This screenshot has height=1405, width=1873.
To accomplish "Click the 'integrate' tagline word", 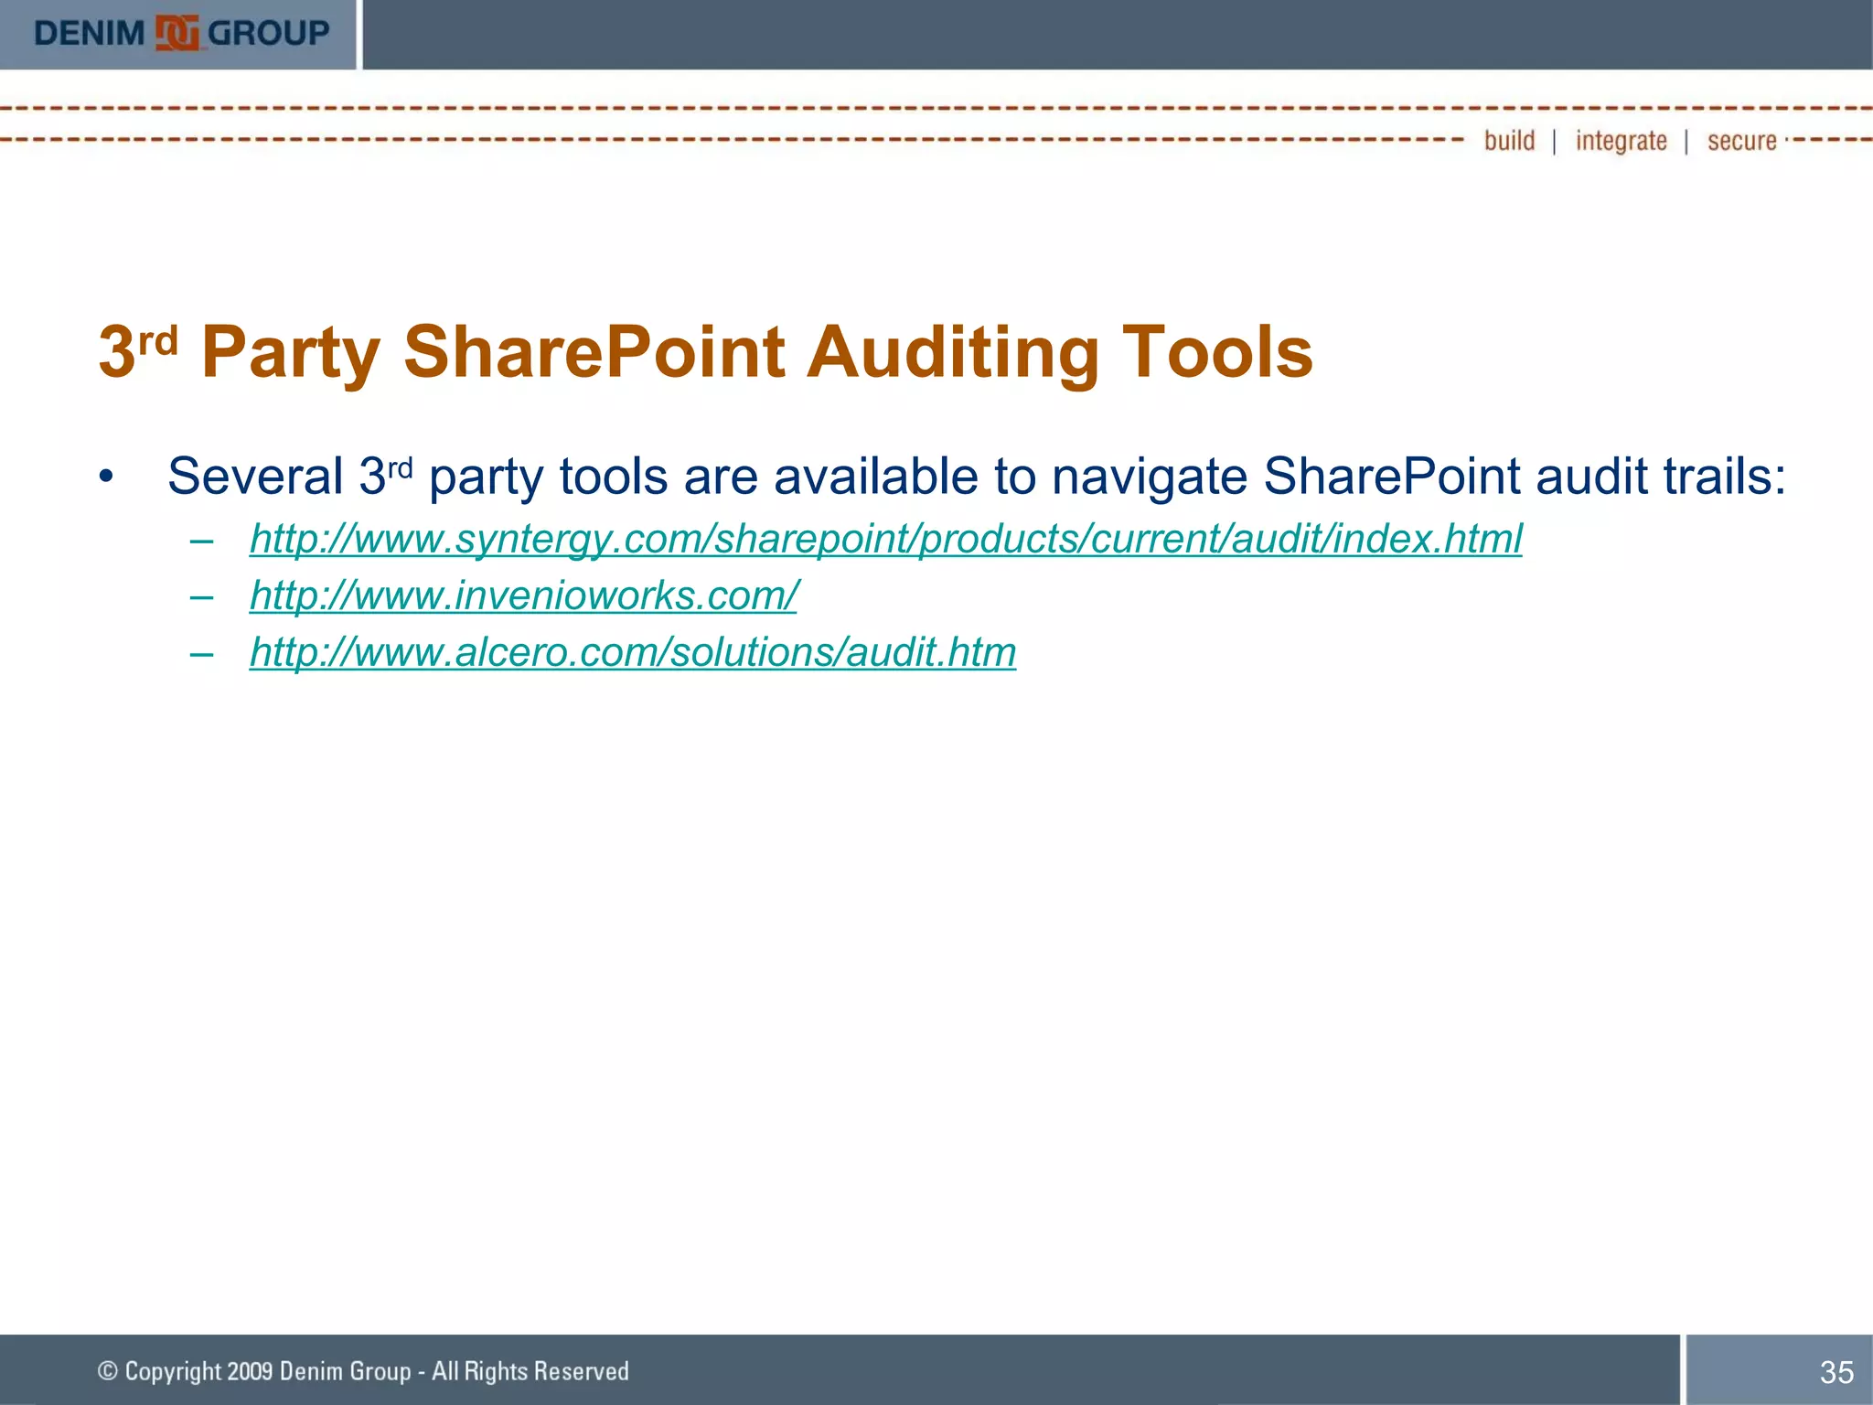I will [x=1621, y=141].
